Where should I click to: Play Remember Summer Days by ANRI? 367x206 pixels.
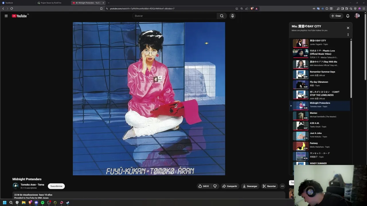pos(321,74)
